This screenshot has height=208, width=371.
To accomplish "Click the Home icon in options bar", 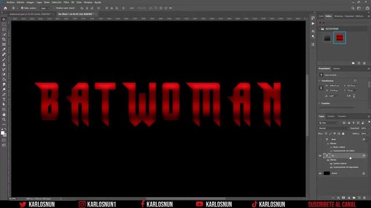I will [x=5, y=8].
